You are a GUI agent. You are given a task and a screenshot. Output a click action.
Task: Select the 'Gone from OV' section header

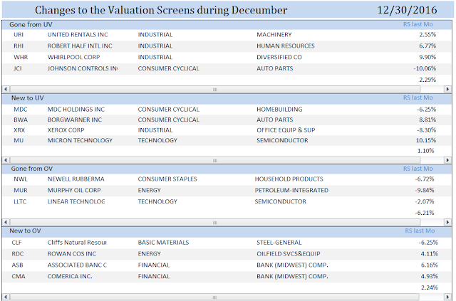(x=32, y=169)
